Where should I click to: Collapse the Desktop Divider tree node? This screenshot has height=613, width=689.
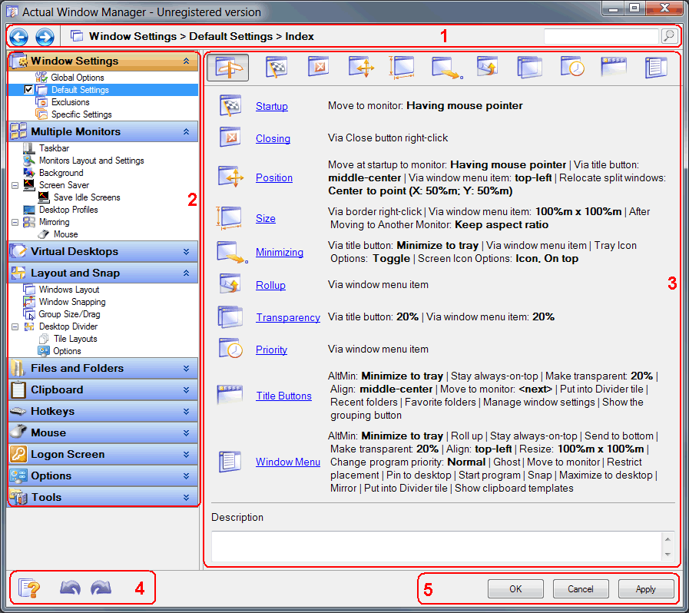[15, 327]
